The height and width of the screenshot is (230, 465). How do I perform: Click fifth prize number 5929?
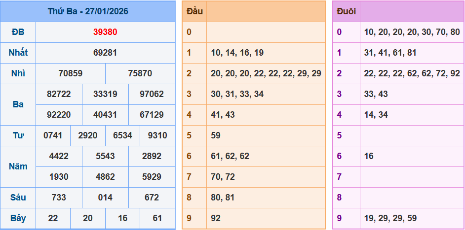152,177
